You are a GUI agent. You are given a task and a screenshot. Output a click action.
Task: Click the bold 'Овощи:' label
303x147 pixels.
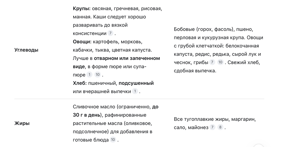(x=83, y=42)
